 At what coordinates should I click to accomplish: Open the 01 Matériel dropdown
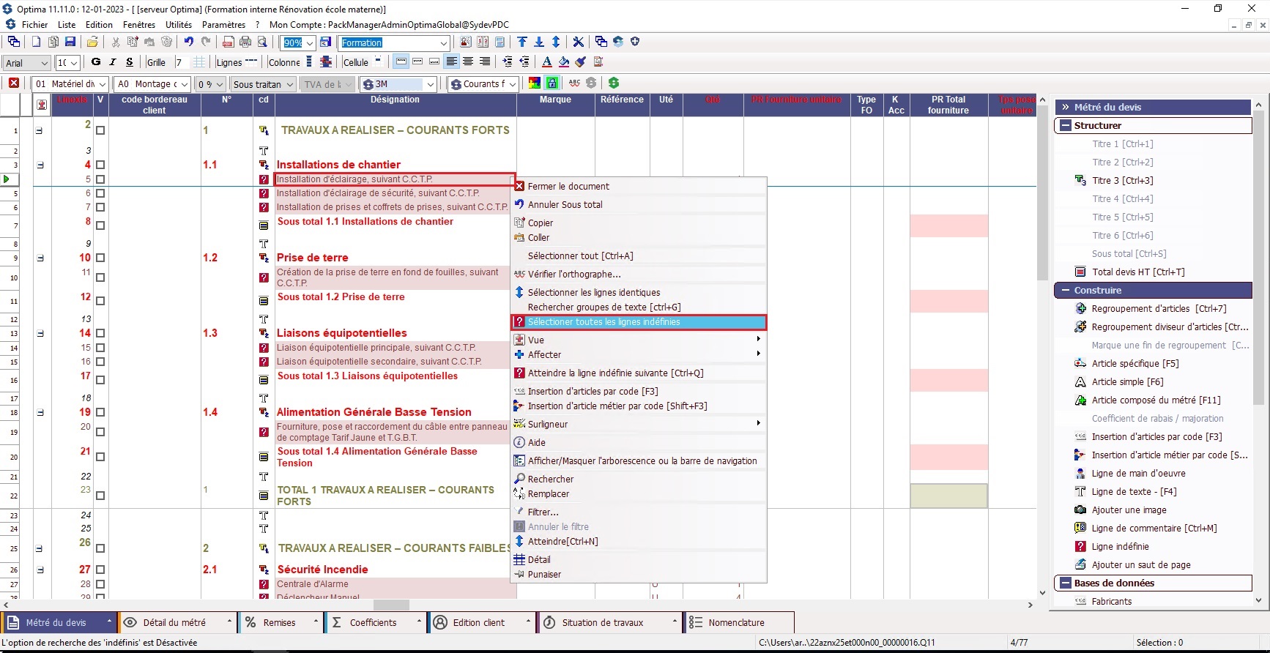103,84
